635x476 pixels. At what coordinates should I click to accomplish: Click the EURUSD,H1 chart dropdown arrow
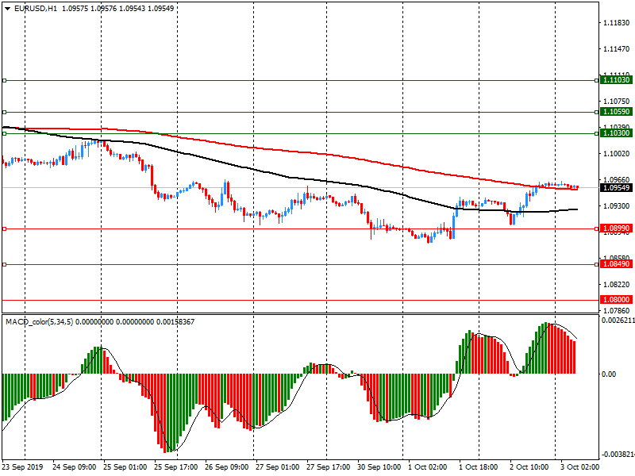tap(7, 9)
